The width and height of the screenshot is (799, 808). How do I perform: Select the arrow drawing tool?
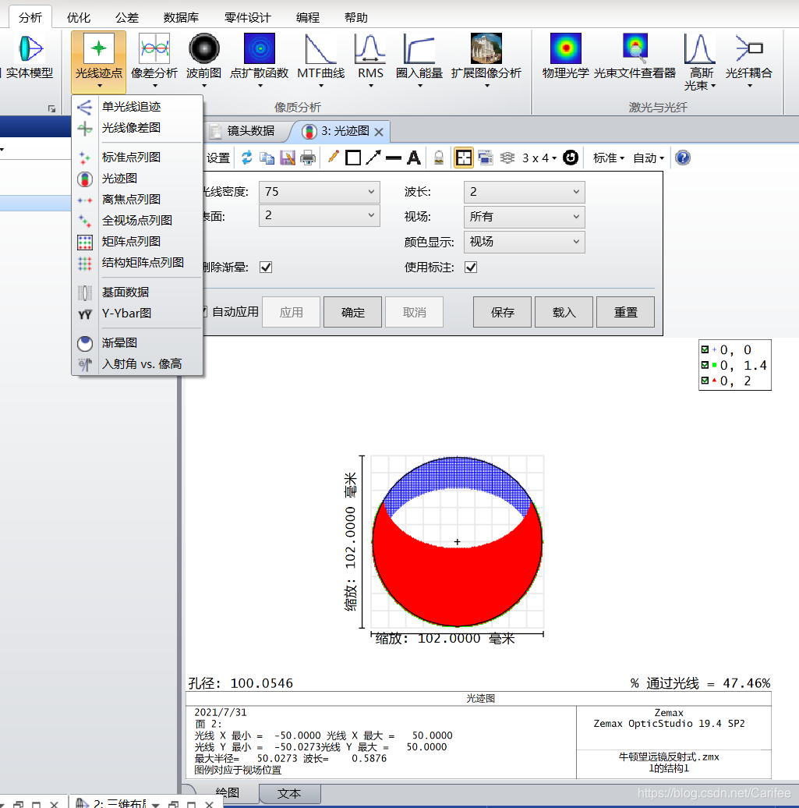[373, 158]
